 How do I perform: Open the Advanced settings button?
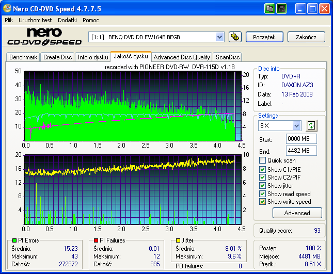click(x=297, y=213)
